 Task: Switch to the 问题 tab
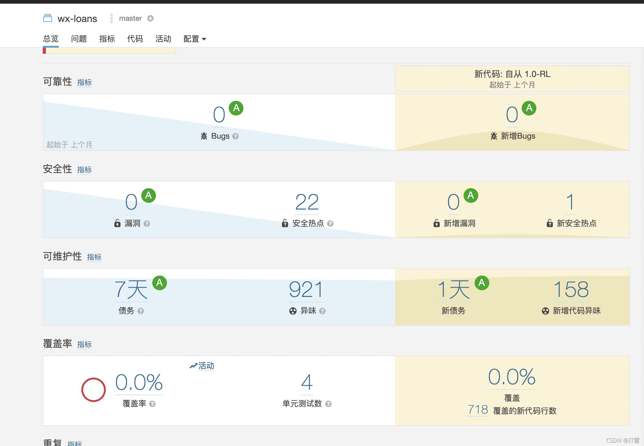point(79,39)
